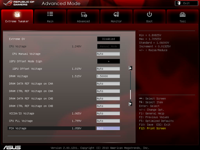The width and height of the screenshot is (200, 150).
Task: Click the F1: General Help hint
Action: coord(152,114)
